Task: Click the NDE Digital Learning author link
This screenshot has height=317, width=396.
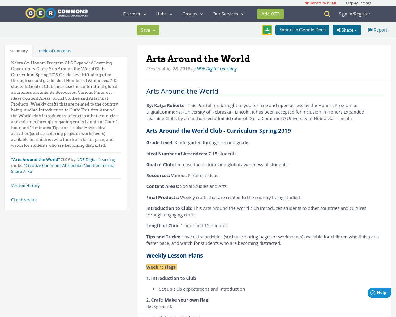Action: click(x=217, y=68)
